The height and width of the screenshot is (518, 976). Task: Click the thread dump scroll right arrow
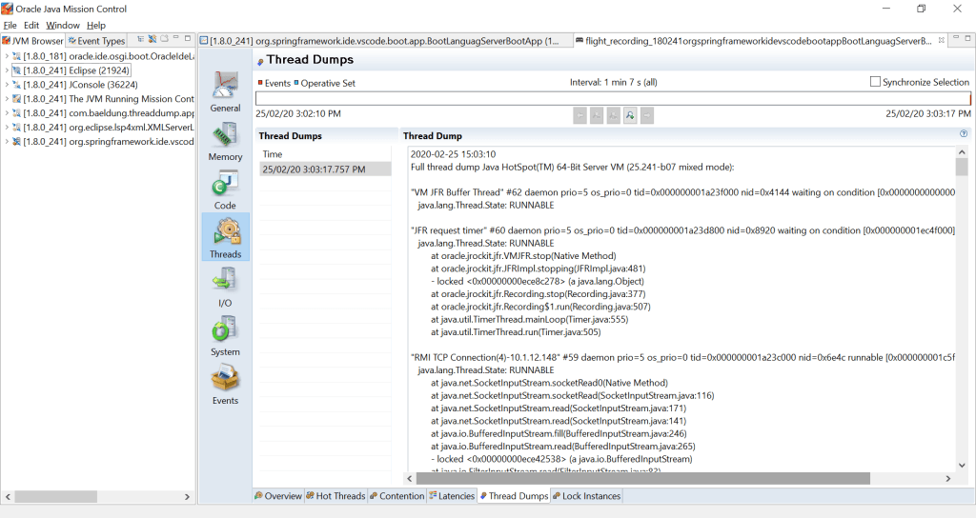(x=948, y=478)
